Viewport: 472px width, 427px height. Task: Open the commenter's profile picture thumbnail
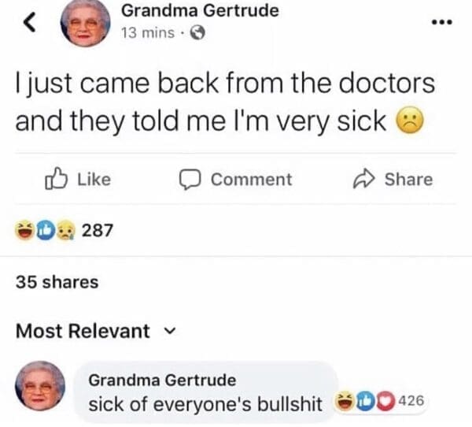click(40, 386)
